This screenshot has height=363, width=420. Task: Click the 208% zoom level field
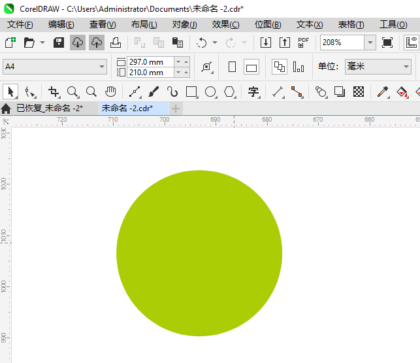[x=342, y=43]
